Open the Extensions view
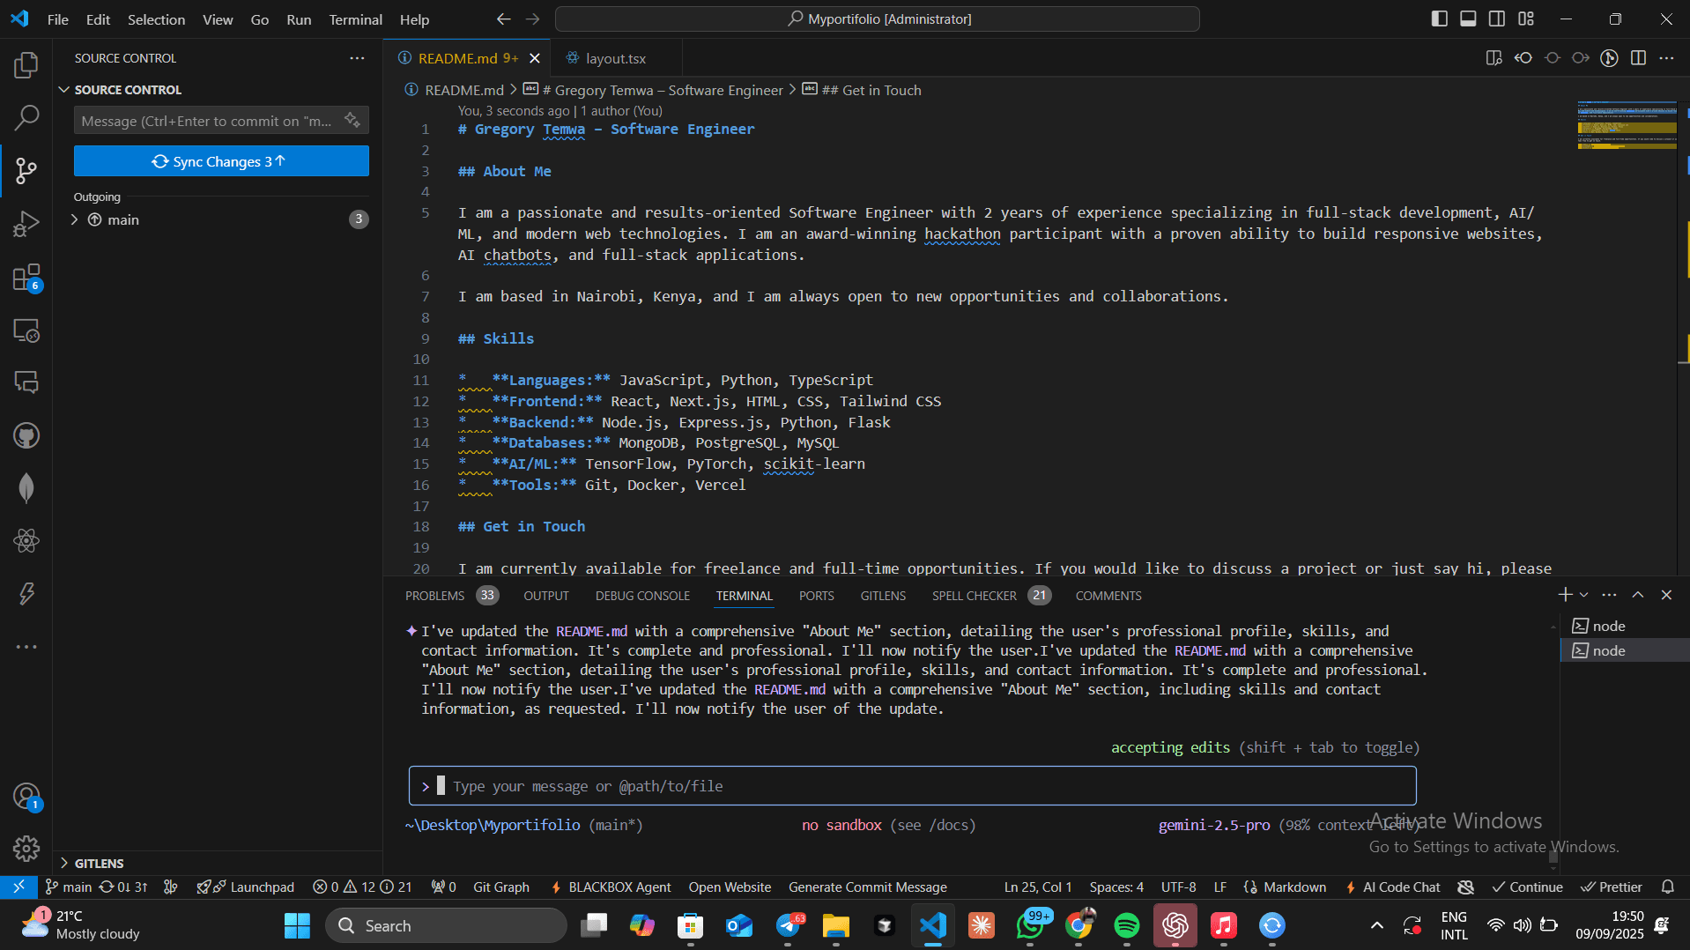The image size is (1690, 950). pos(26,276)
